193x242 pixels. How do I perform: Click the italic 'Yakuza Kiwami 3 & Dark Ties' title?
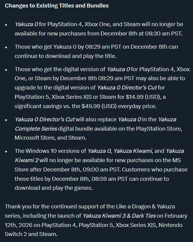coord(119,216)
